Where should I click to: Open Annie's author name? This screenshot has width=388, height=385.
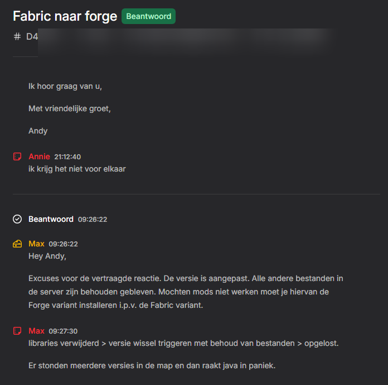tap(39, 156)
